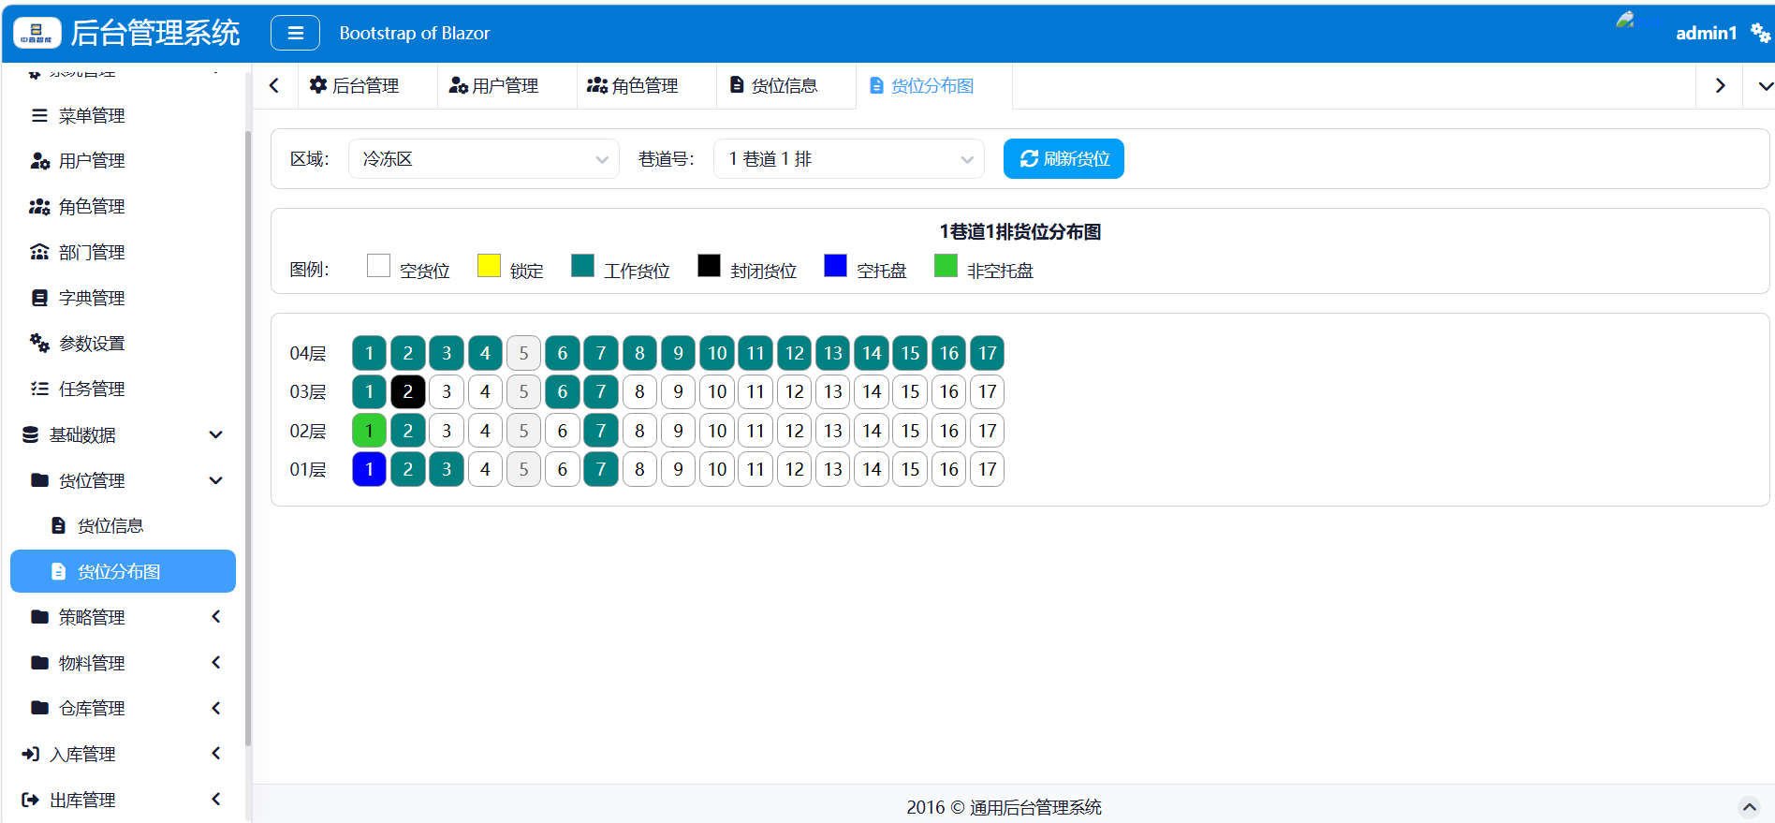Image resolution: width=1775 pixels, height=823 pixels.
Task: Click the green 非空托盘 legend swatch
Action: pyautogui.click(x=946, y=266)
